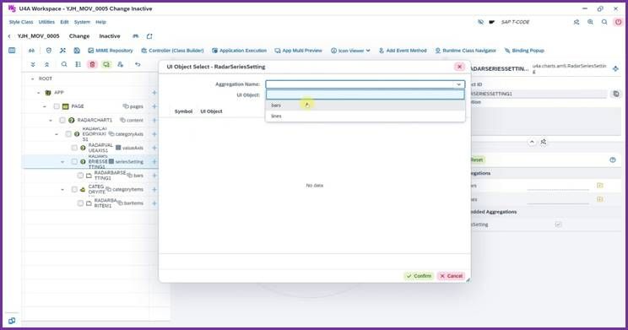This screenshot has height=330, width=628.
Task: Check the valueAxis row checkbox
Action: click(x=74, y=148)
